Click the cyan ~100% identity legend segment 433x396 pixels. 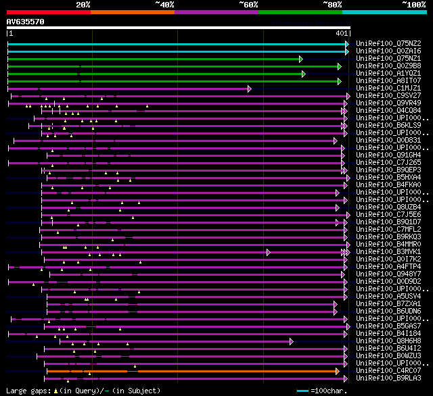[385, 12]
